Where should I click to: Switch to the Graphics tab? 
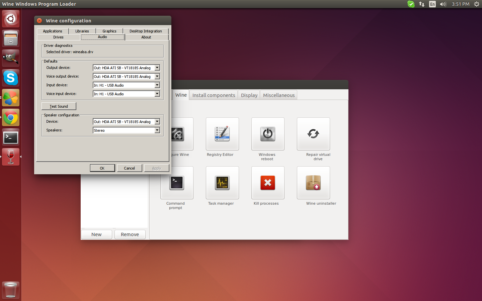click(x=109, y=31)
